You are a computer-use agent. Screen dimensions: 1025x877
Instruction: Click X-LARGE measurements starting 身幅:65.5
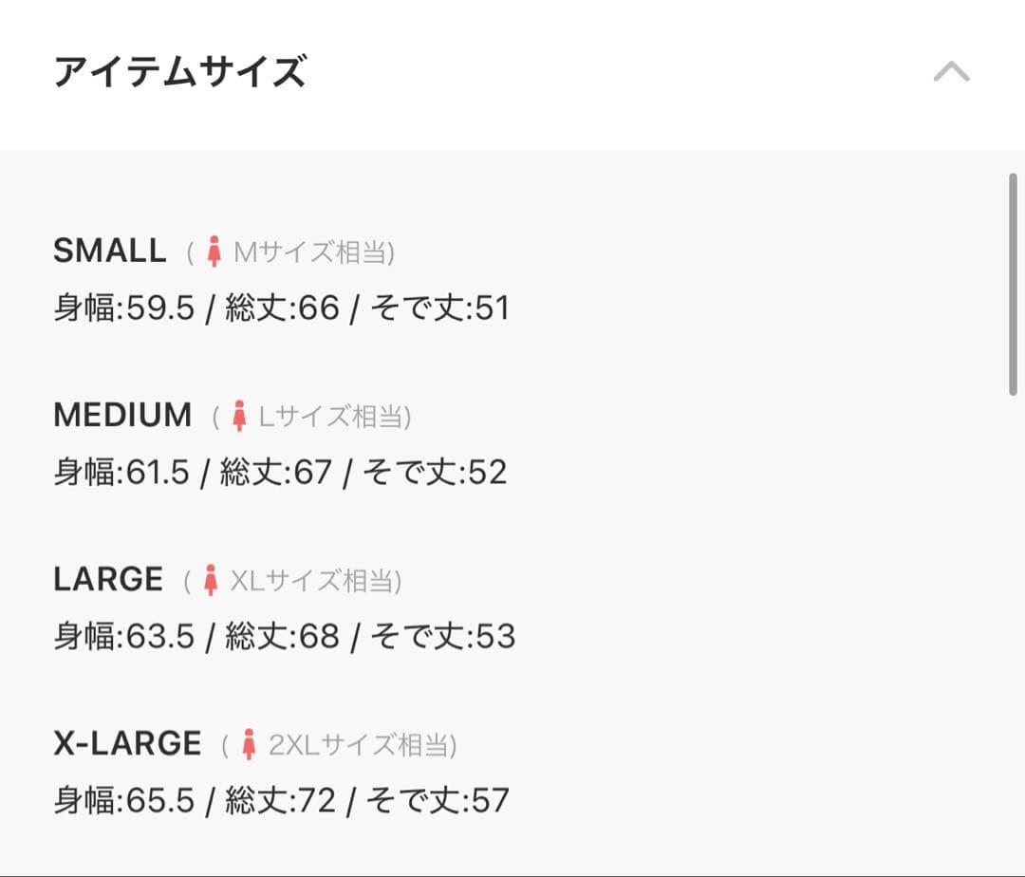(x=281, y=800)
